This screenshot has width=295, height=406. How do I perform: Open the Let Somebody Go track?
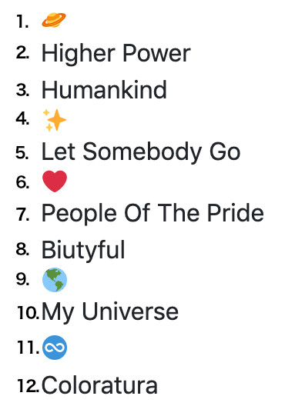(141, 152)
